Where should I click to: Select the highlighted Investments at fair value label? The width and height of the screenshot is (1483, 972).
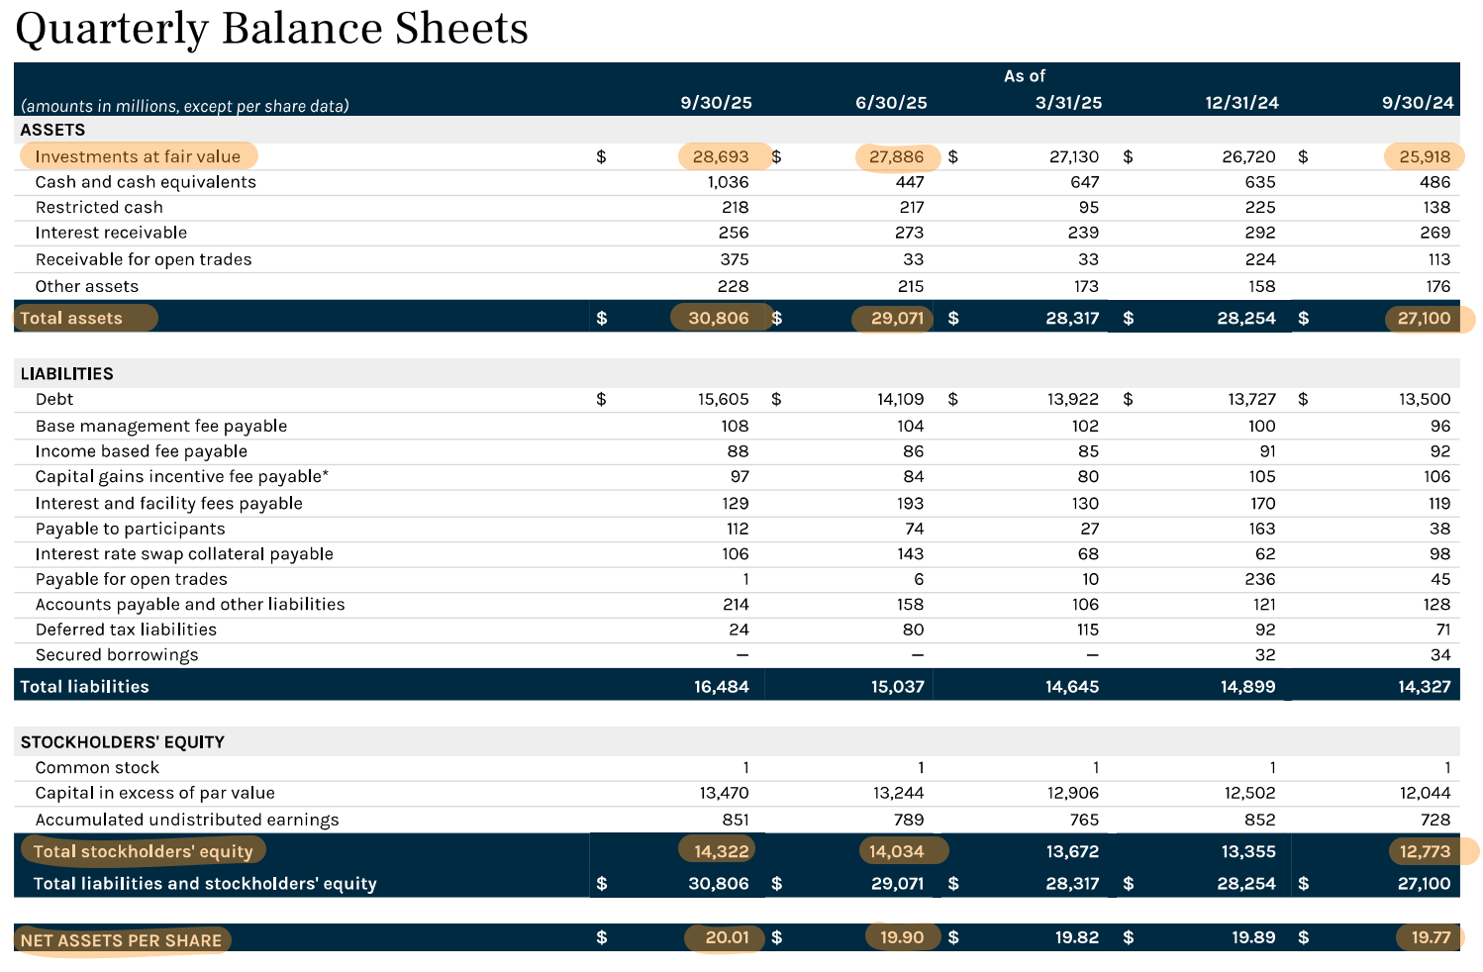[139, 156]
